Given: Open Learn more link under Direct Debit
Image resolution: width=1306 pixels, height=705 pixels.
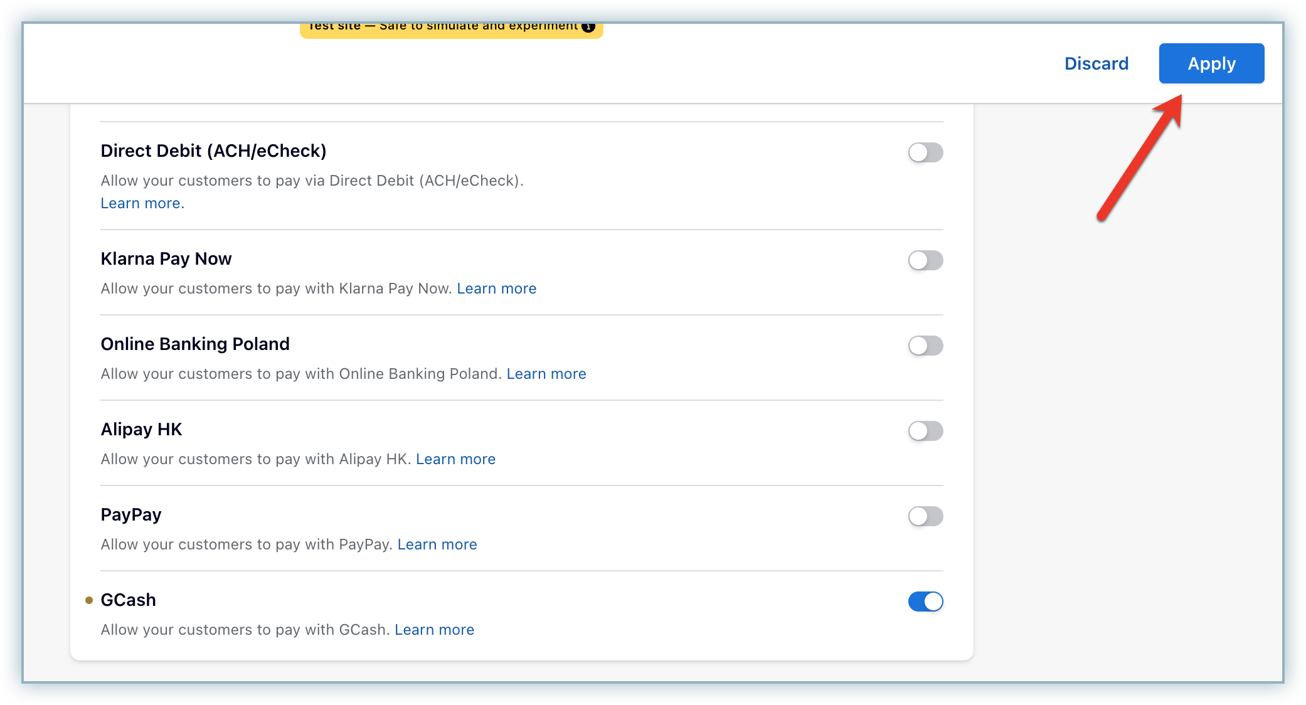Looking at the screenshot, I should point(142,203).
